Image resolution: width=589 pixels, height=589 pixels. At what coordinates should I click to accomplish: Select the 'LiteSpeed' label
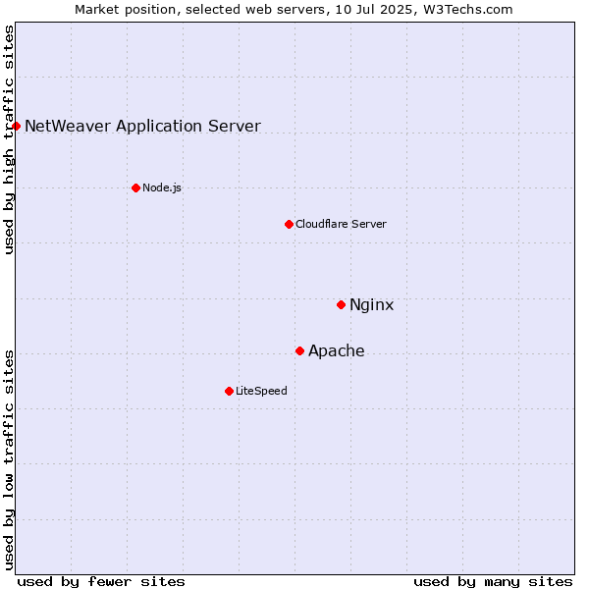(x=261, y=391)
